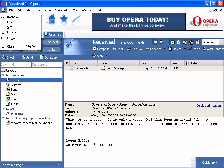
Task: Open bookmarks with the blue star icon
Action: coord(64,19)
